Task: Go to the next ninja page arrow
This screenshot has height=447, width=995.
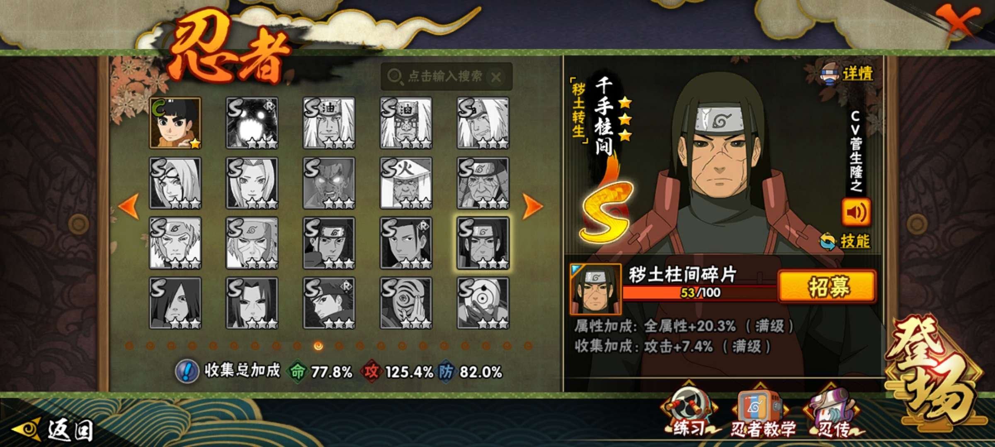Action: [533, 206]
